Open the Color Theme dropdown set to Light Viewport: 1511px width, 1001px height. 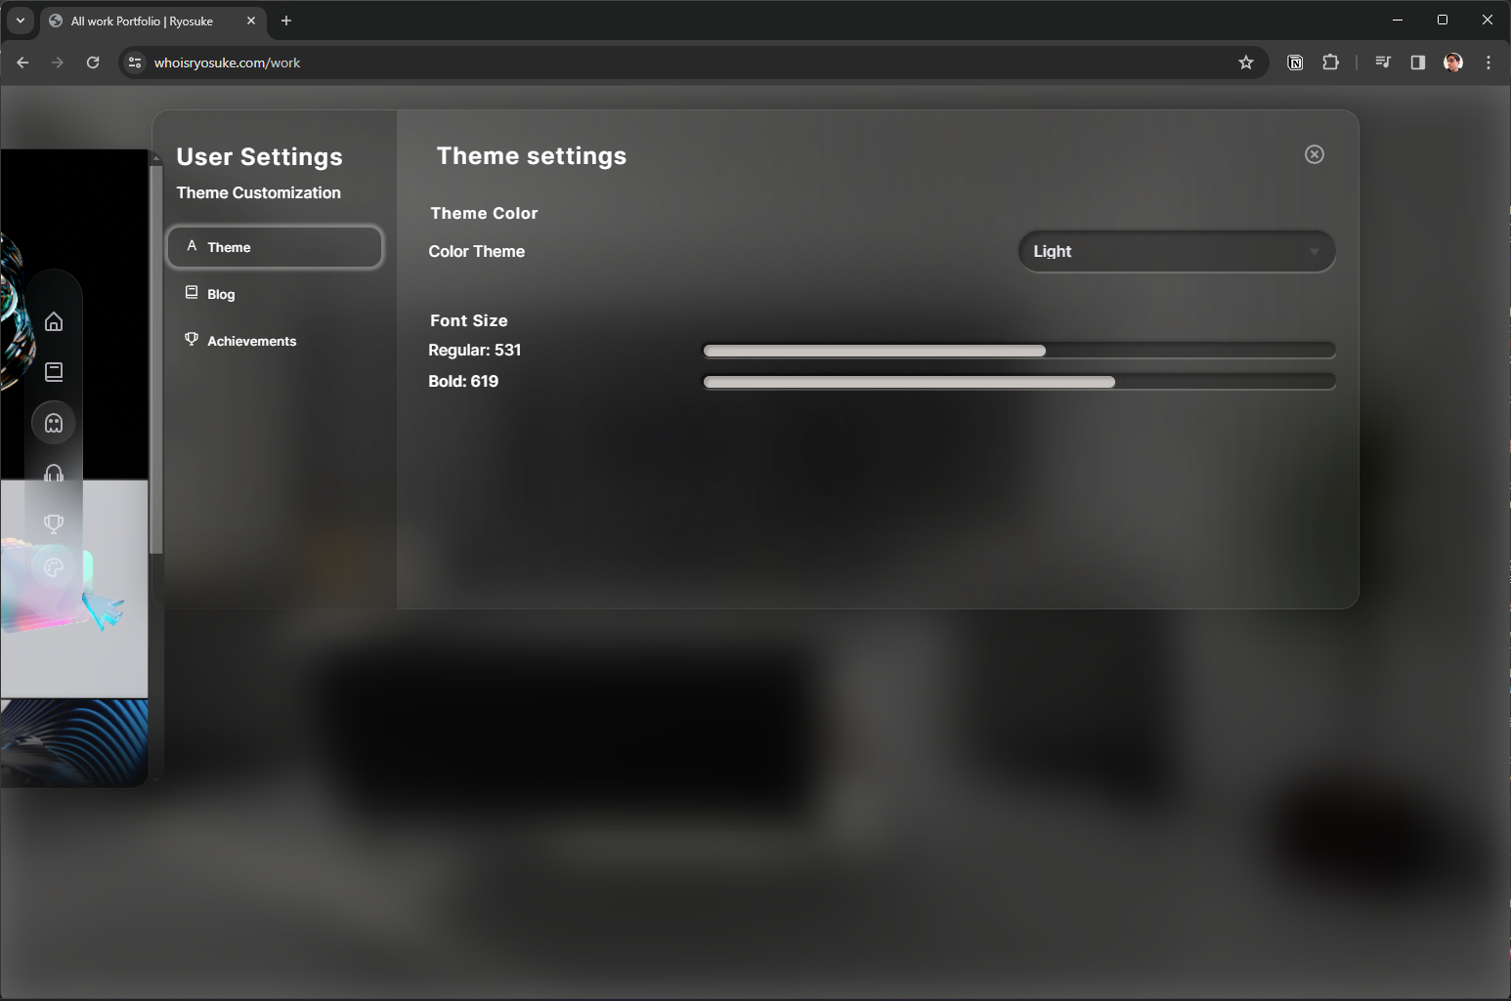[x=1177, y=251]
